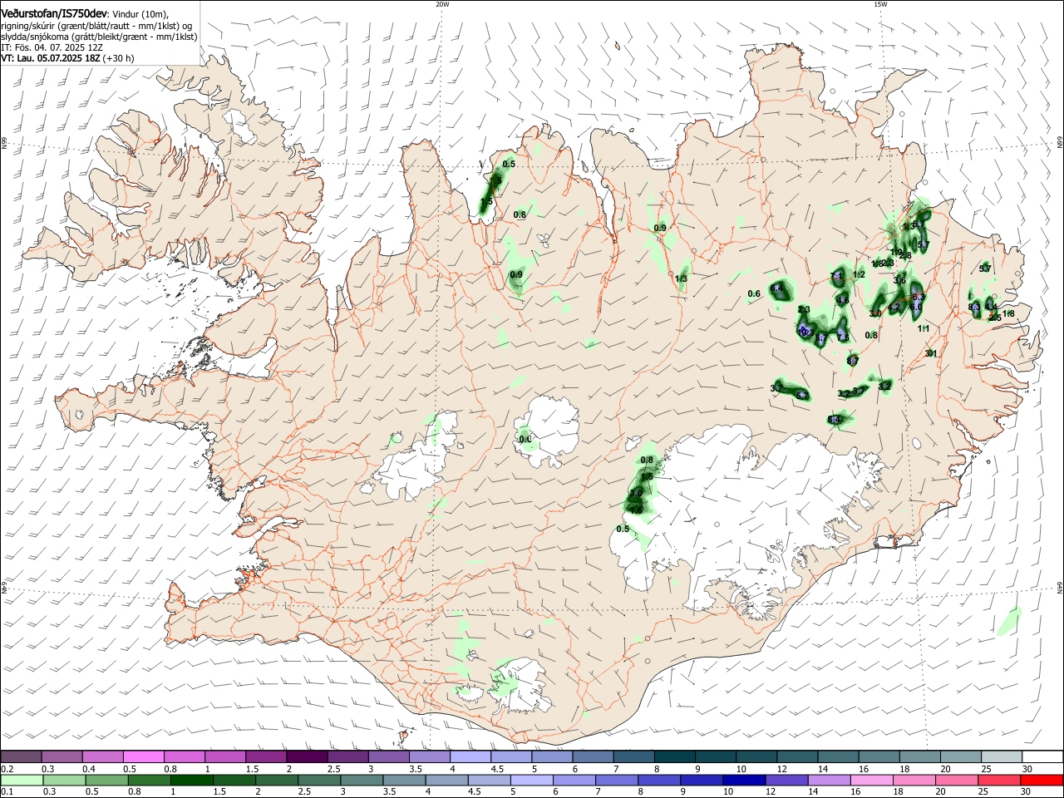Screen dimensions: 1064x798
Task: Pick the snow legend swatch between 0.2 and 0.3
Action: click(x=21, y=756)
